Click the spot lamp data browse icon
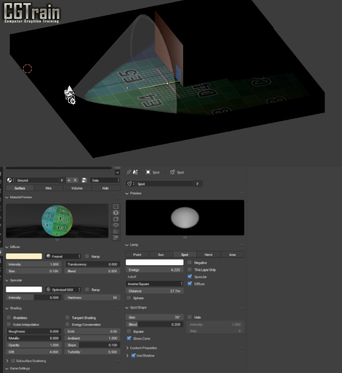 (131, 184)
